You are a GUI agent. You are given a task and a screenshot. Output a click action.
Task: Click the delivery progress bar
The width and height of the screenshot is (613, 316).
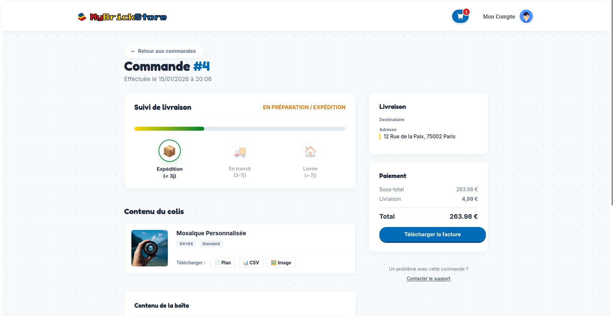tap(240, 129)
